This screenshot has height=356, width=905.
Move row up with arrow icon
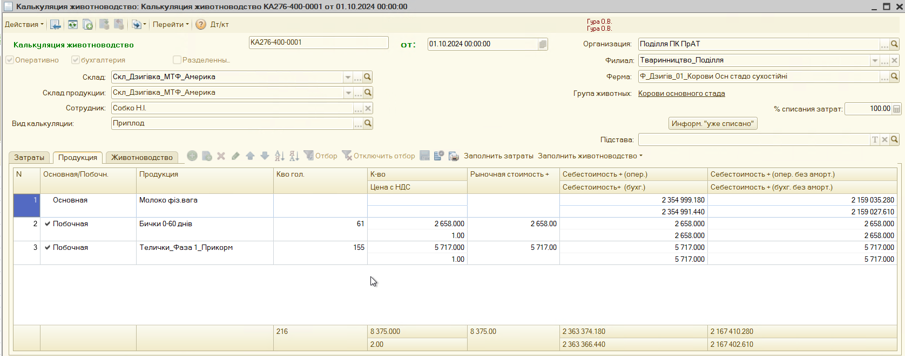[x=250, y=156]
